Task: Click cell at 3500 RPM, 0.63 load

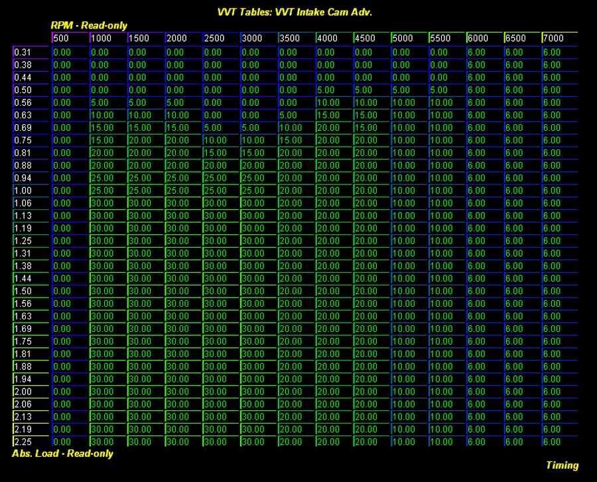Action: (x=296, y=116)
